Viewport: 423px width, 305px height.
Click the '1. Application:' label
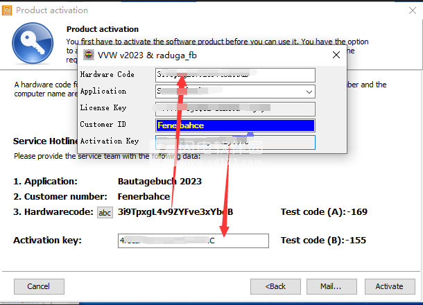pos(45,182)
